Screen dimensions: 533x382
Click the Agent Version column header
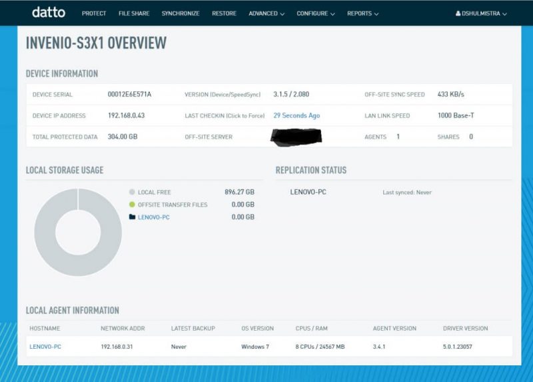click(394, 328)
